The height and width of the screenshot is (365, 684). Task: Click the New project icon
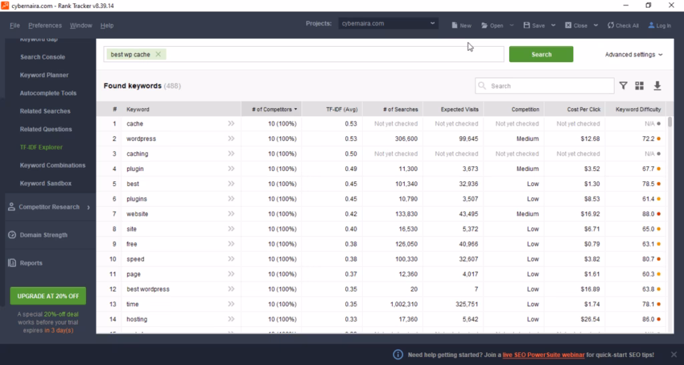(x=454, y=25)
